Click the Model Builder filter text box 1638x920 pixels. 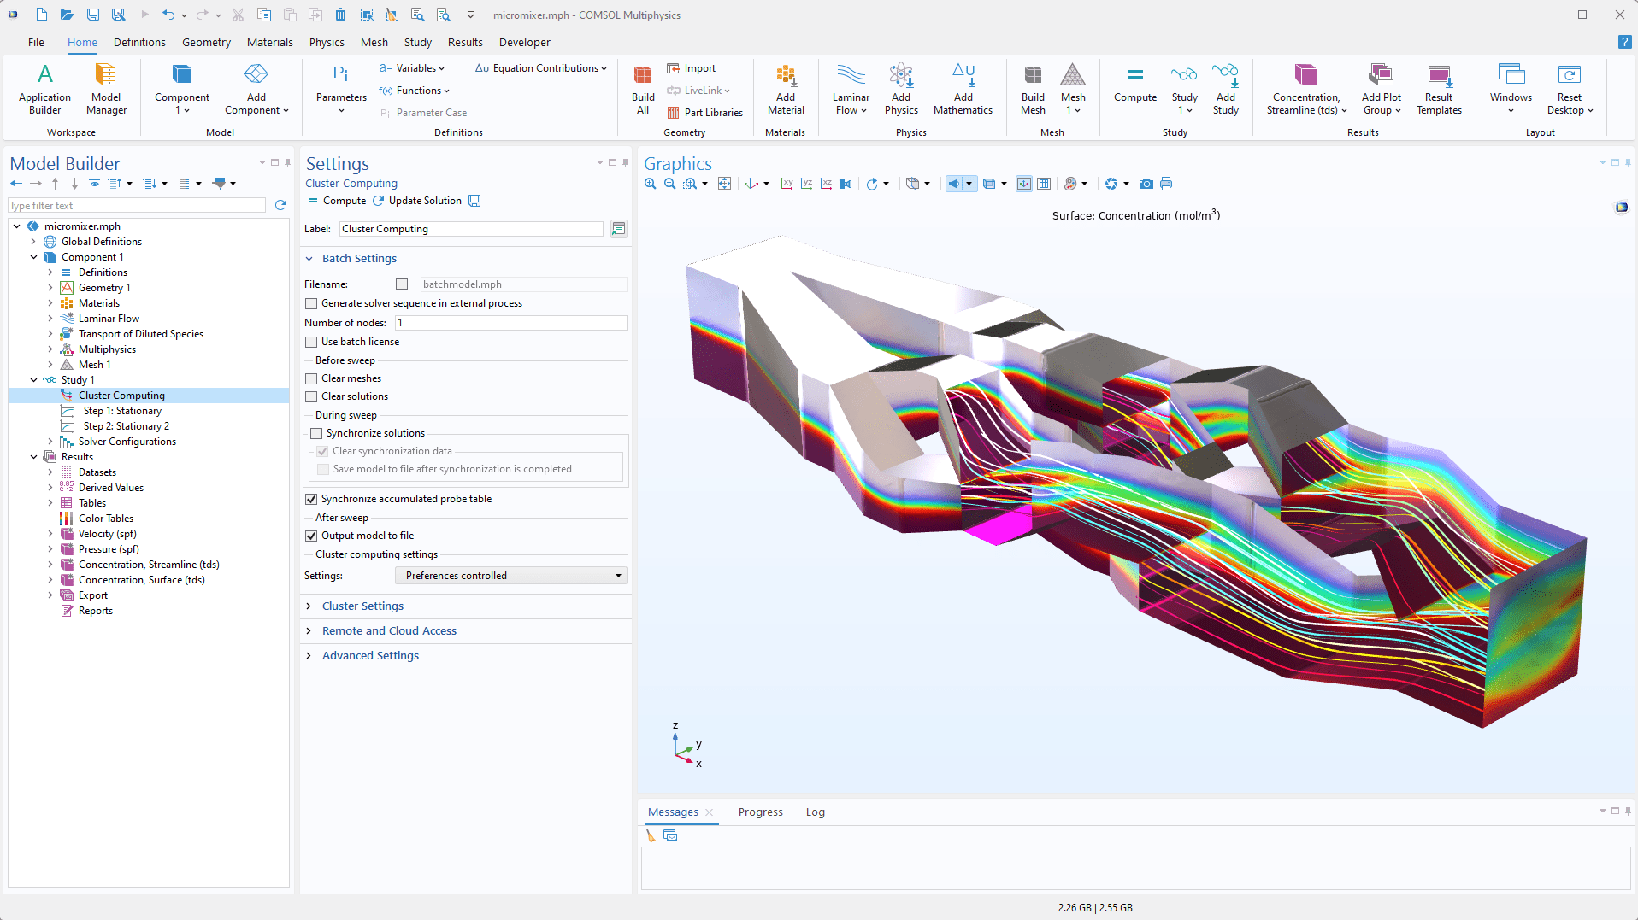tap(137, 206)
